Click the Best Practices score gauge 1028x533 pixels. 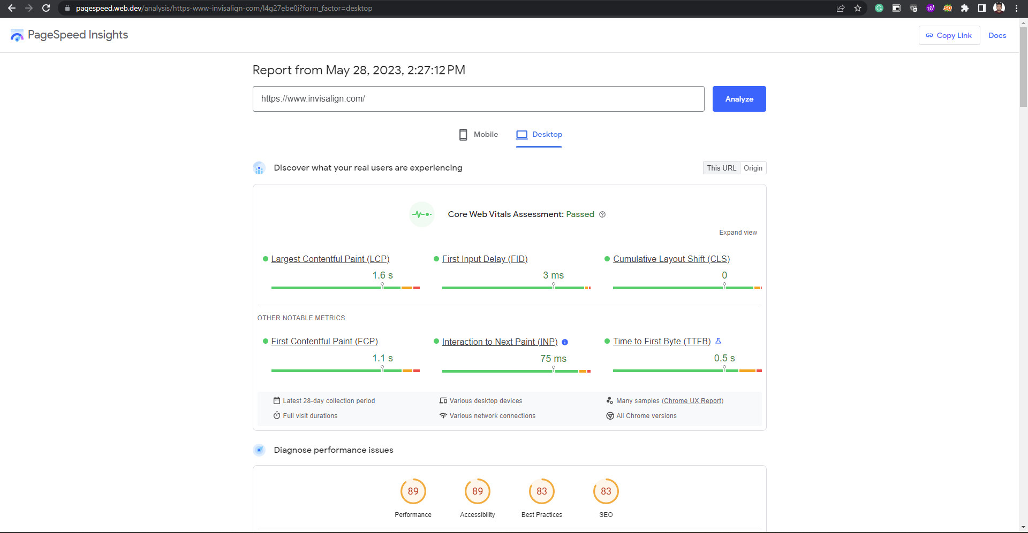pyautogui.click(x=542, y=491)
